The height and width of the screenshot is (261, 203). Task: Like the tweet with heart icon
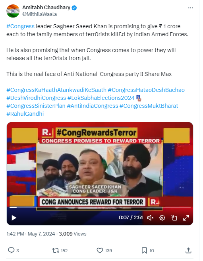click(x=100, y=250)
